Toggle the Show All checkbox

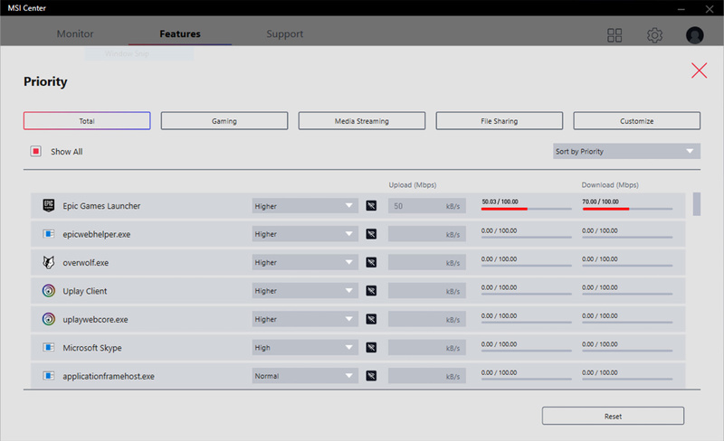click(36, 152)
